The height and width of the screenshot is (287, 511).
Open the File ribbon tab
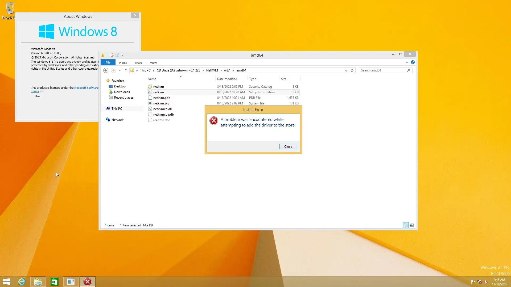pyautogui.click(x=108, y=62)
